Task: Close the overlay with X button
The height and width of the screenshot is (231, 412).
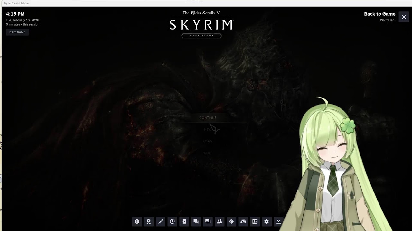Action: click(404, 17)
